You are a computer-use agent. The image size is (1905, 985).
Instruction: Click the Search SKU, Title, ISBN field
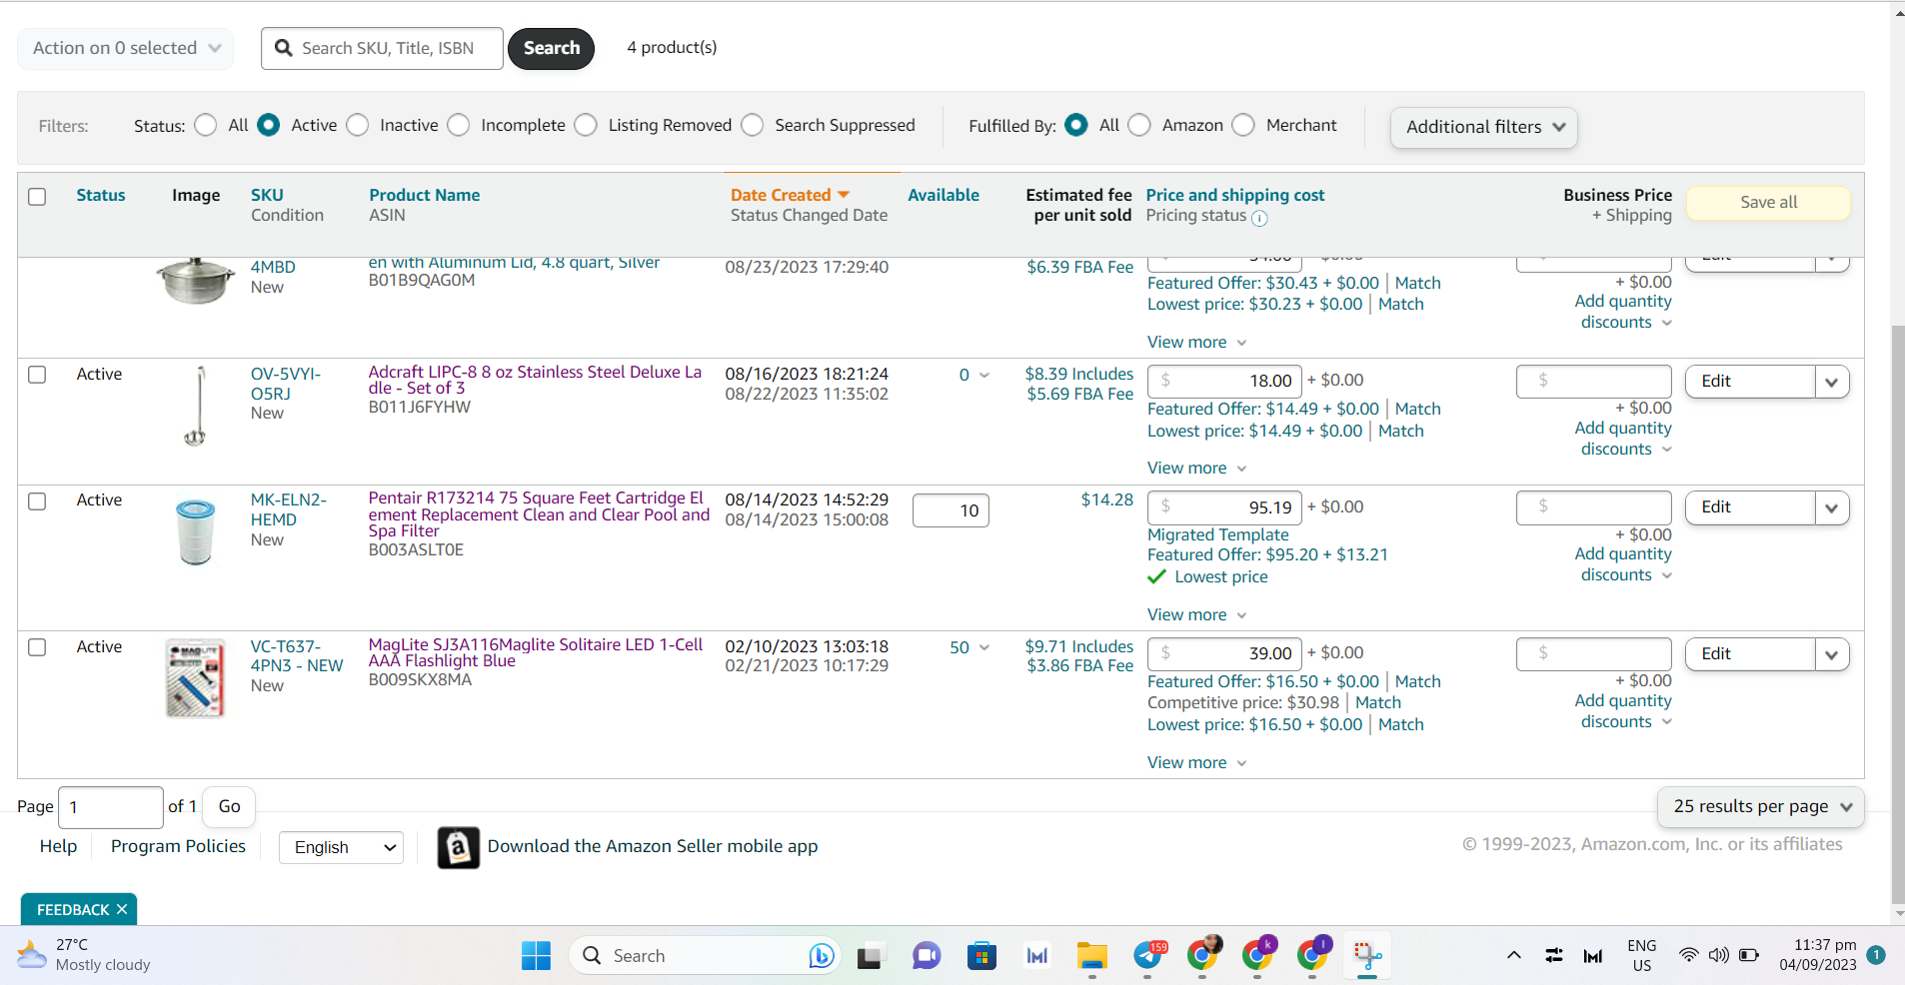pyautogui.click(x=382, y=48)
